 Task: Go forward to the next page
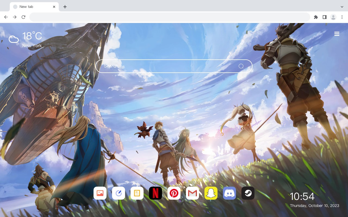[15, 17]
